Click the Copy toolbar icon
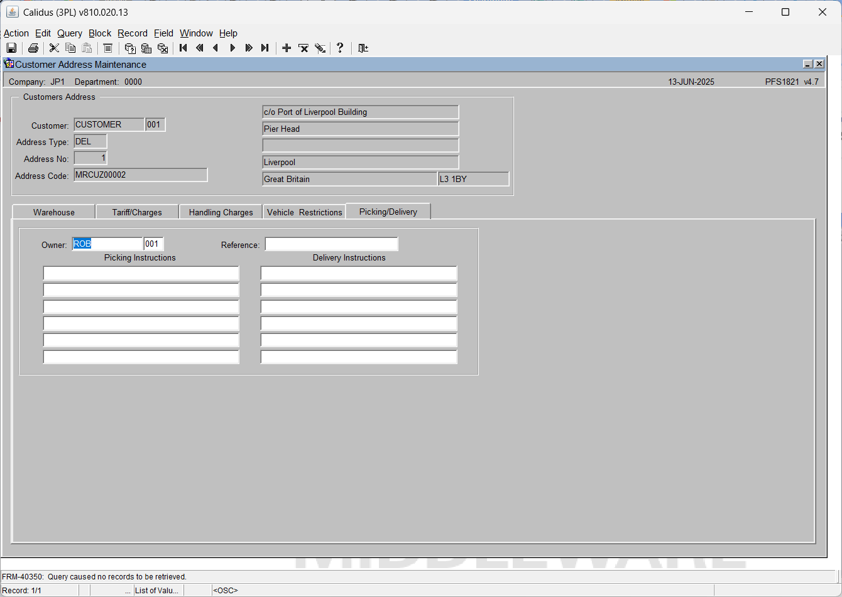This screenshot has width=842, height=597. 70,48
